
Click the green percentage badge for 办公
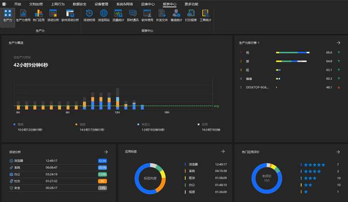pyautogui.click(x=102, y=174)
